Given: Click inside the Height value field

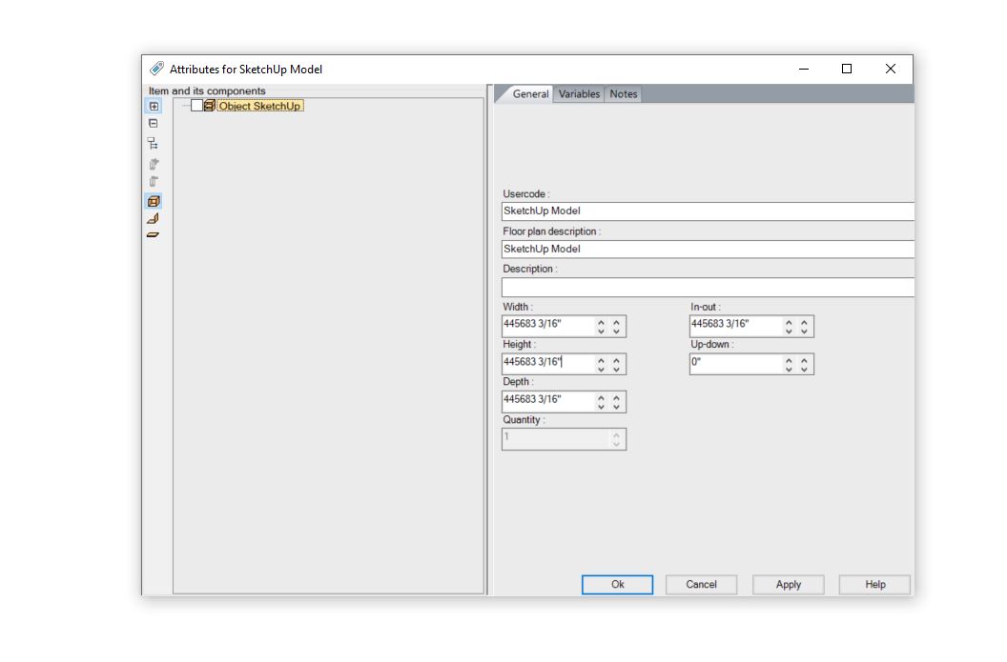Looking at the screenshot, I should click(547, 364).
